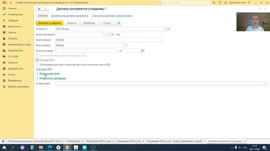The image size is (270, 151).
Task: Open the Группа договоров dropdown arrow
Action: (x=105, y=34)
